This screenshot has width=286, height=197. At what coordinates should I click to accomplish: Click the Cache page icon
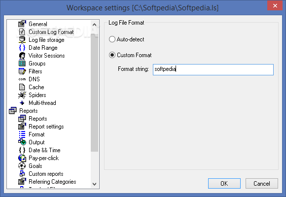22,87
